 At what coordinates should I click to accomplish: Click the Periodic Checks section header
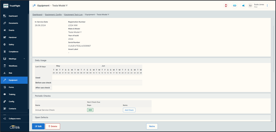(151, 96)
